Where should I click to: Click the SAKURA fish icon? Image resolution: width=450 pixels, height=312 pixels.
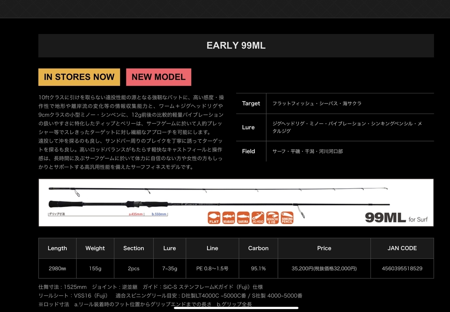243,218
